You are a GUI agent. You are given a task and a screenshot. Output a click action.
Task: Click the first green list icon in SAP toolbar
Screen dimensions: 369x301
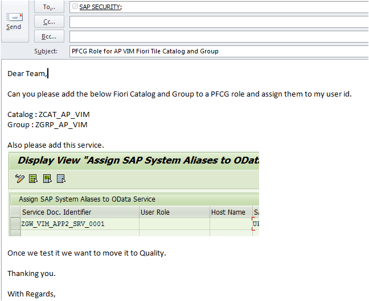33,179
